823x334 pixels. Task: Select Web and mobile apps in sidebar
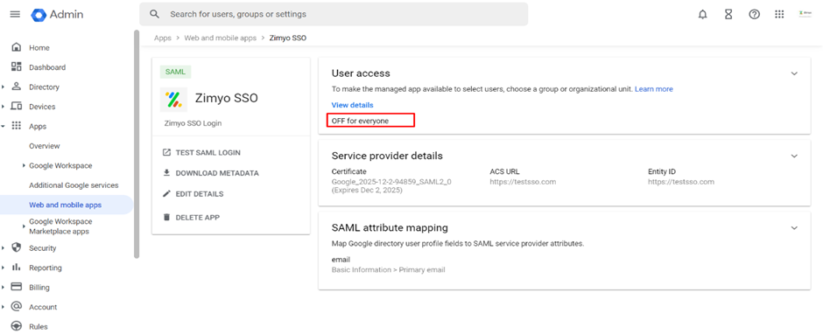pyautogui.click(x=67, y=205)
